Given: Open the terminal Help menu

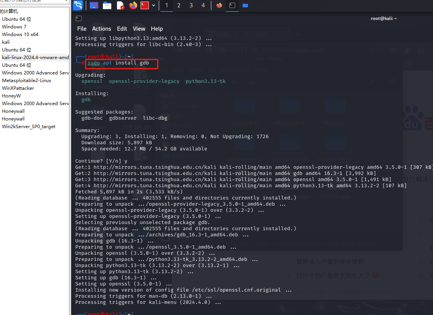Looking at the screenshot, I should coord(157,29).
